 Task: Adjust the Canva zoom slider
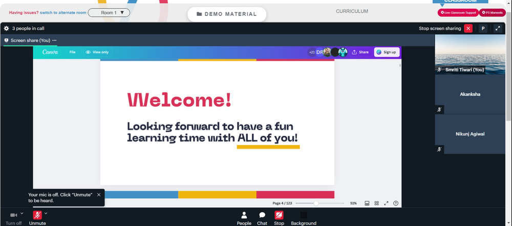point(316,203)
